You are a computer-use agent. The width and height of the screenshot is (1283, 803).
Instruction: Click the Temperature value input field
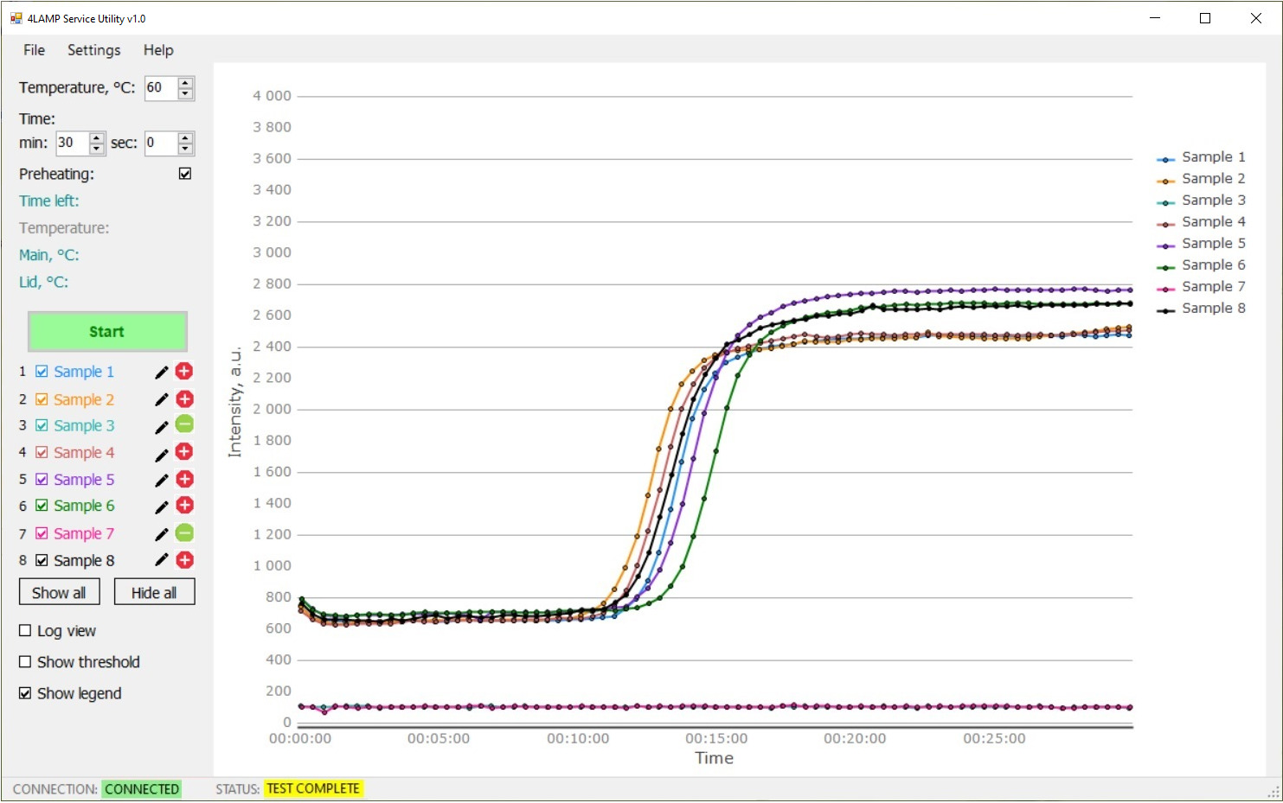coord(160,88)
